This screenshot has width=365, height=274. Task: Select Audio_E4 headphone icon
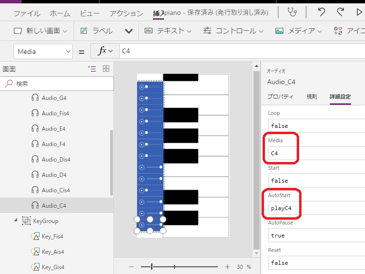coord(35,128)
